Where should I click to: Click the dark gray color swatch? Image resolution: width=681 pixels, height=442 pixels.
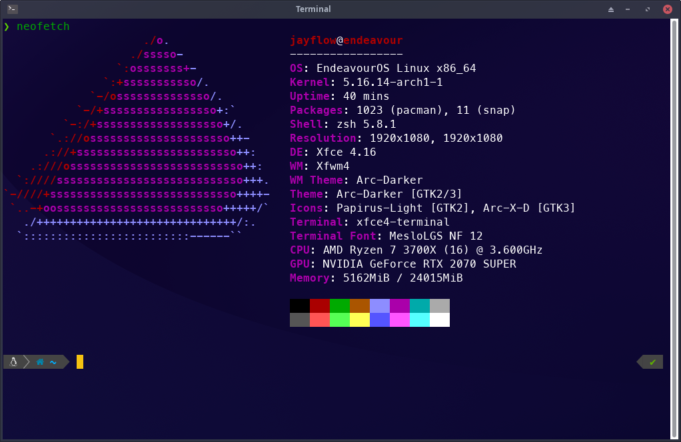point(300,320)
